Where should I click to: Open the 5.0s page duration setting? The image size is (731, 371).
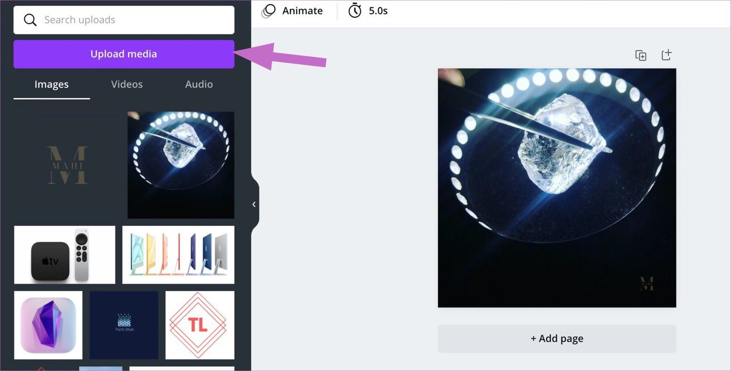[378, 11]
